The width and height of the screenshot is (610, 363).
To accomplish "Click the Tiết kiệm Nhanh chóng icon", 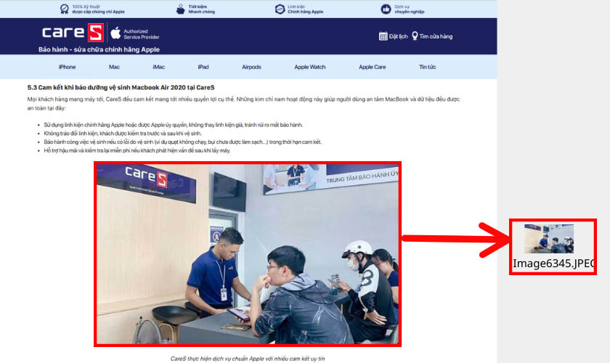I will tap(180, 9).
